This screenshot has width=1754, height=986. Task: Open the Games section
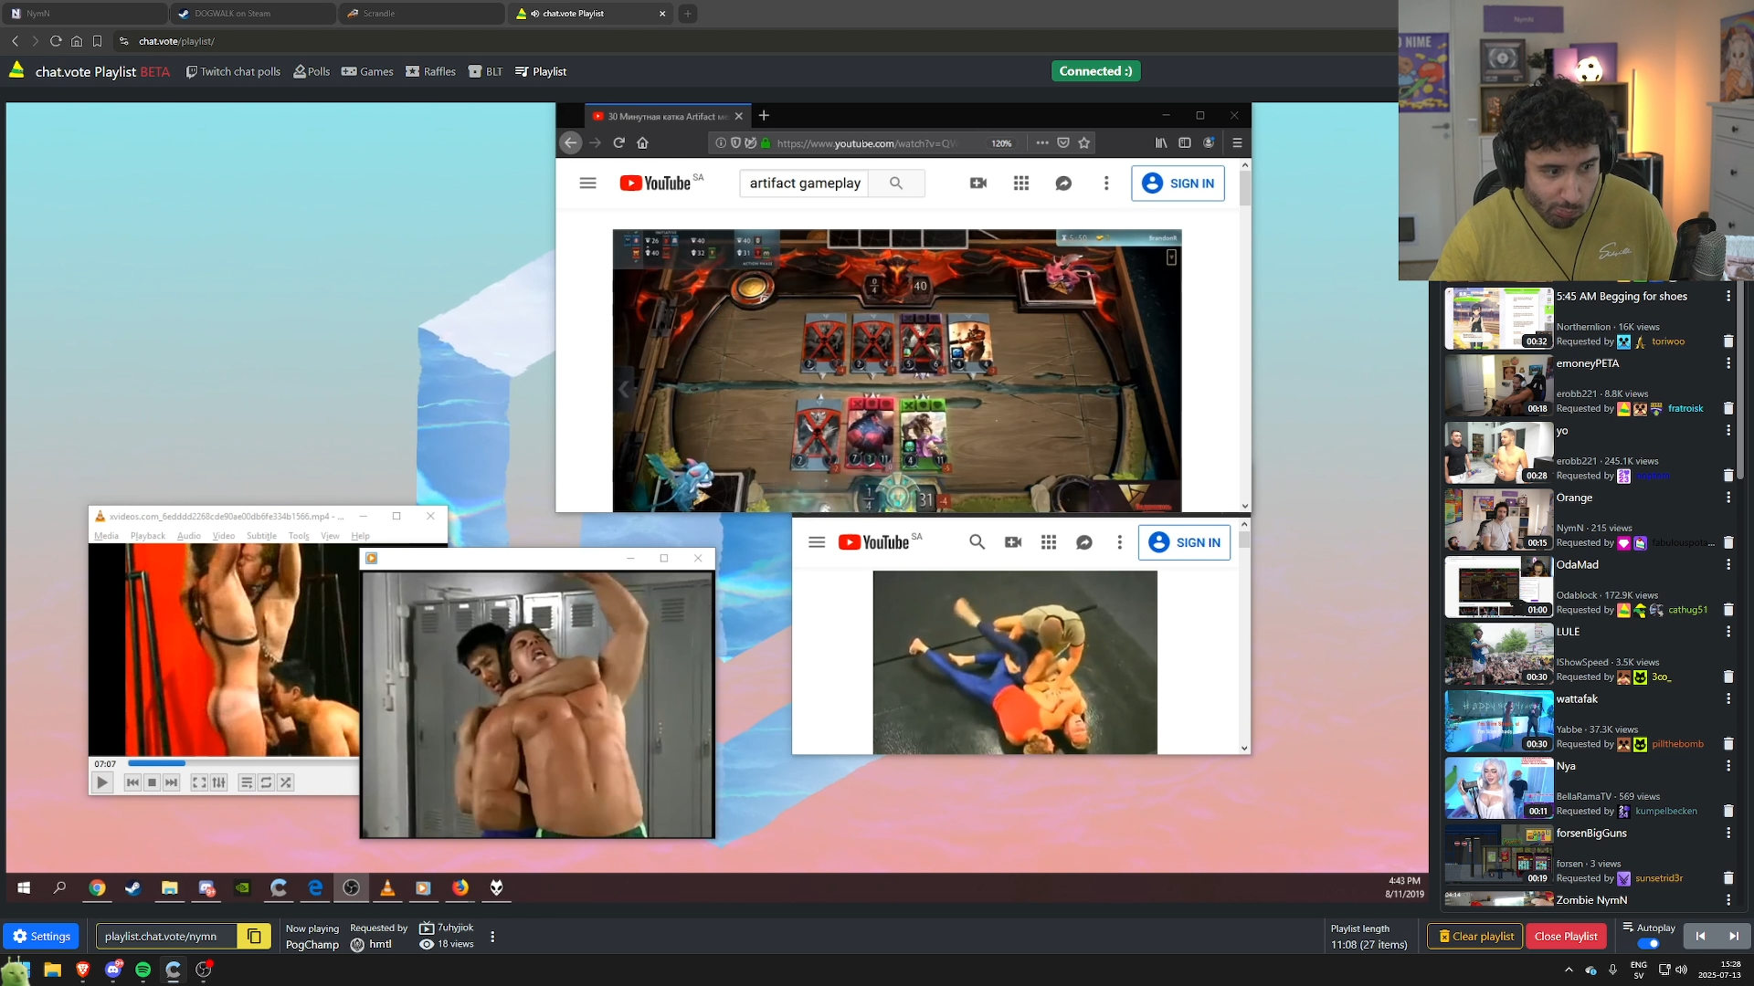367,71
